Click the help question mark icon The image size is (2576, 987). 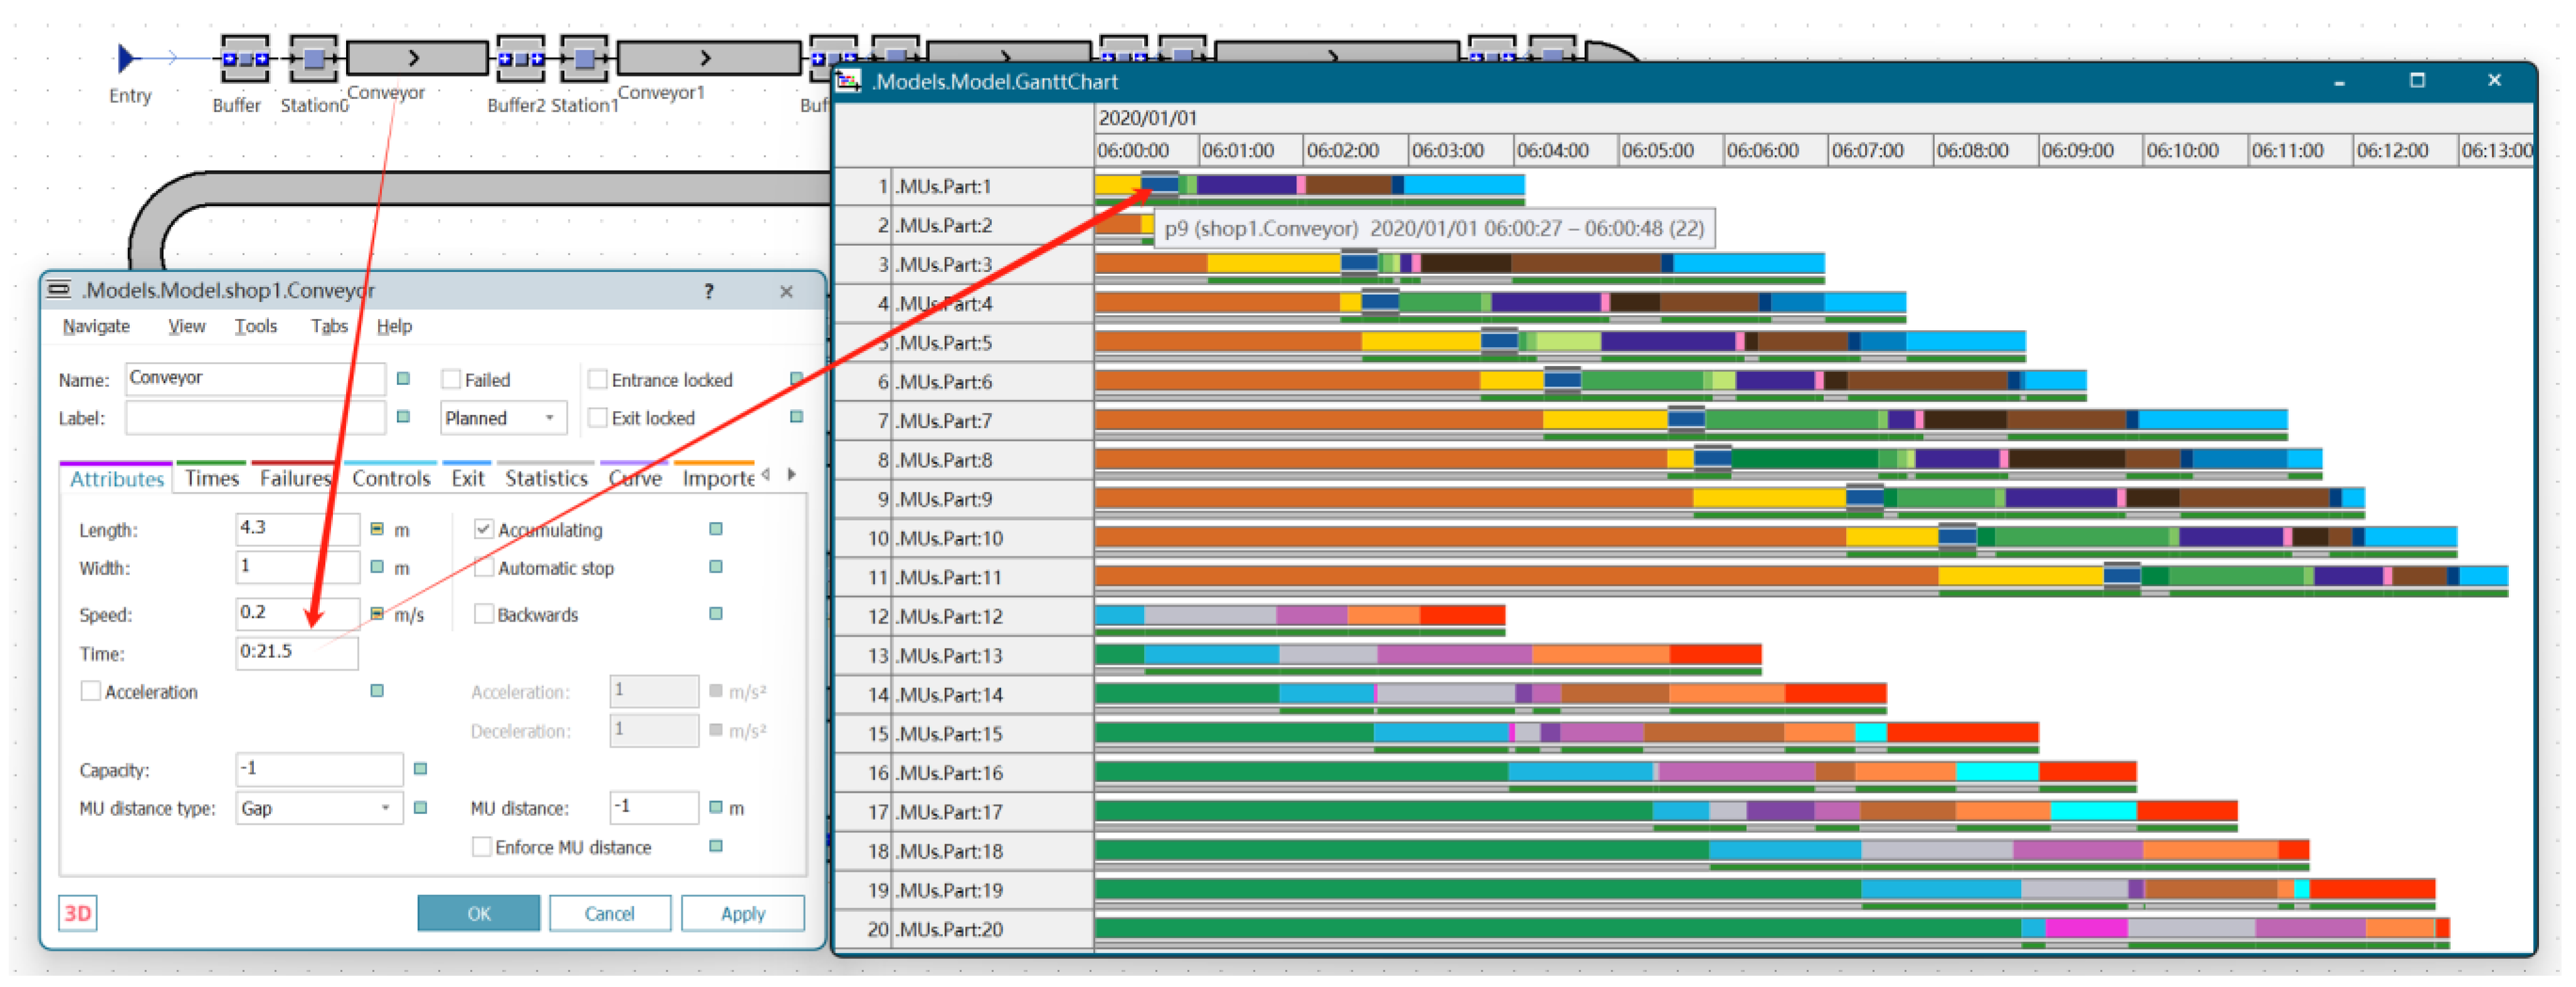pos(708,291)
